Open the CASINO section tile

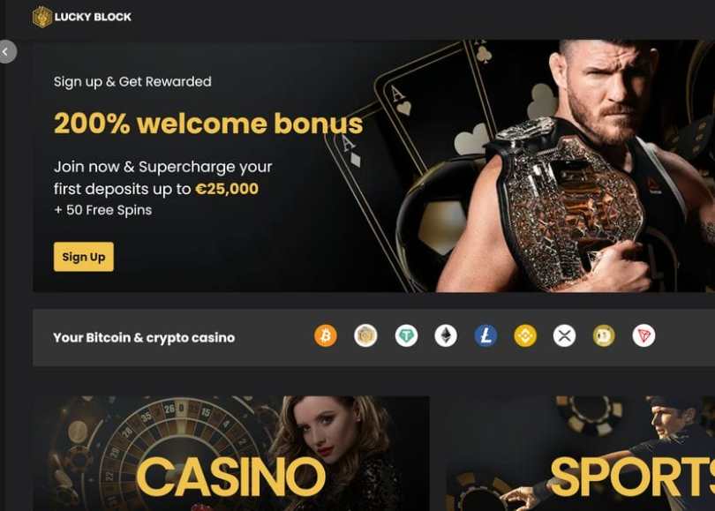230,453
